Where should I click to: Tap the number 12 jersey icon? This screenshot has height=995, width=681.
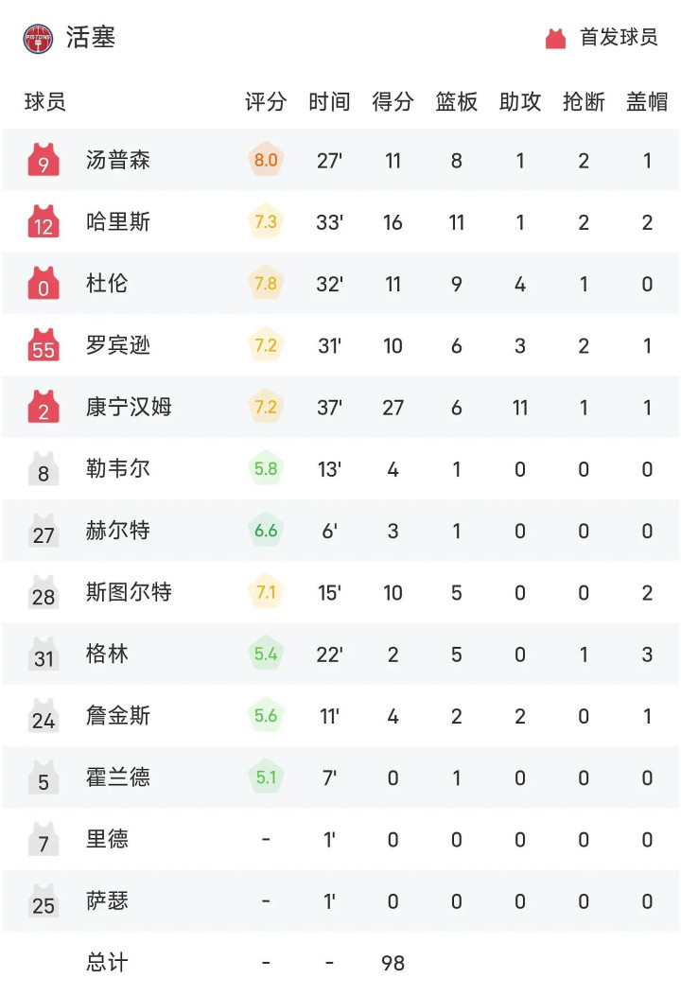tap(44, 222)
